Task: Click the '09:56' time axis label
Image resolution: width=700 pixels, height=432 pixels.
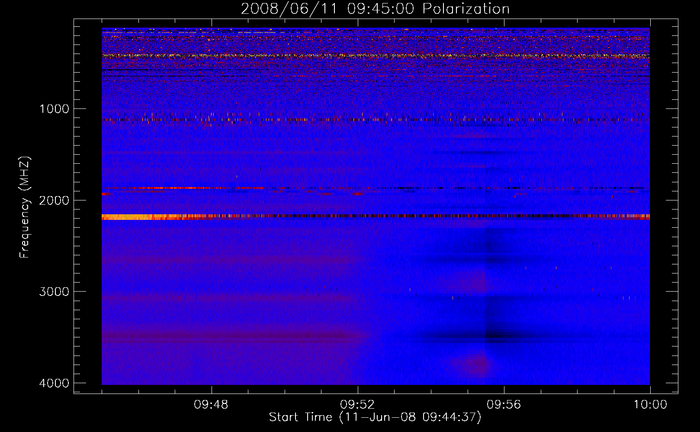Action: pyautogui.click(x=504, y=405)
